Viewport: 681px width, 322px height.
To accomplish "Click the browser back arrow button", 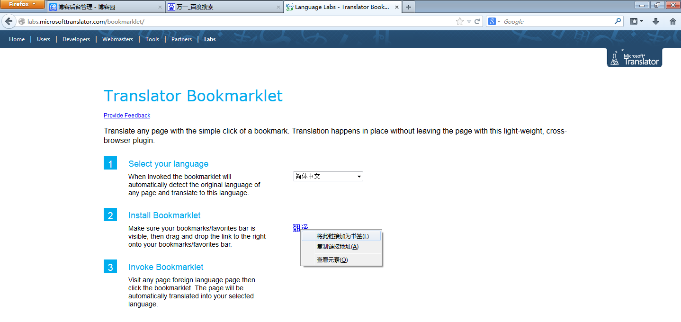I will click(x=9, y=21).
